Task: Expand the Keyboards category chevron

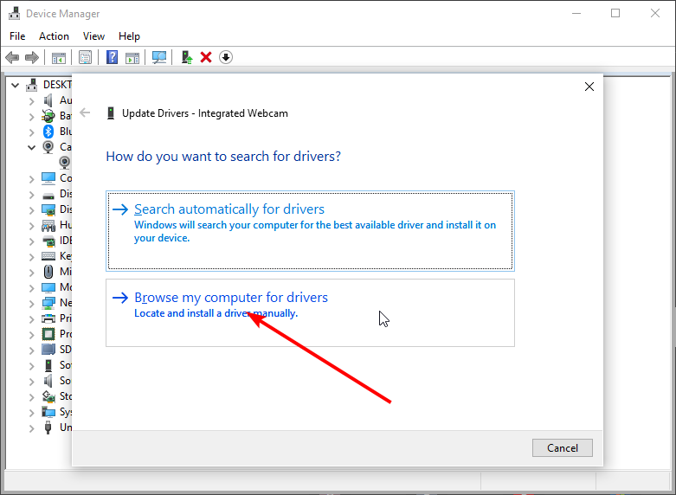Action: [32, 256]
